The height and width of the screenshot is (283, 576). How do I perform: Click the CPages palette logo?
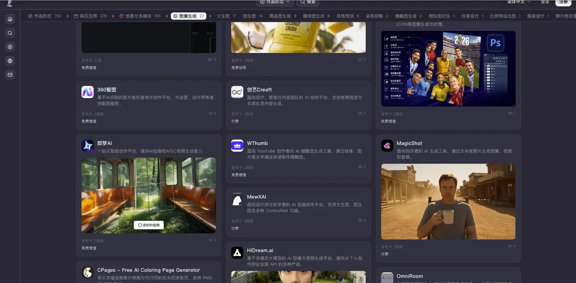pos(88,272)
